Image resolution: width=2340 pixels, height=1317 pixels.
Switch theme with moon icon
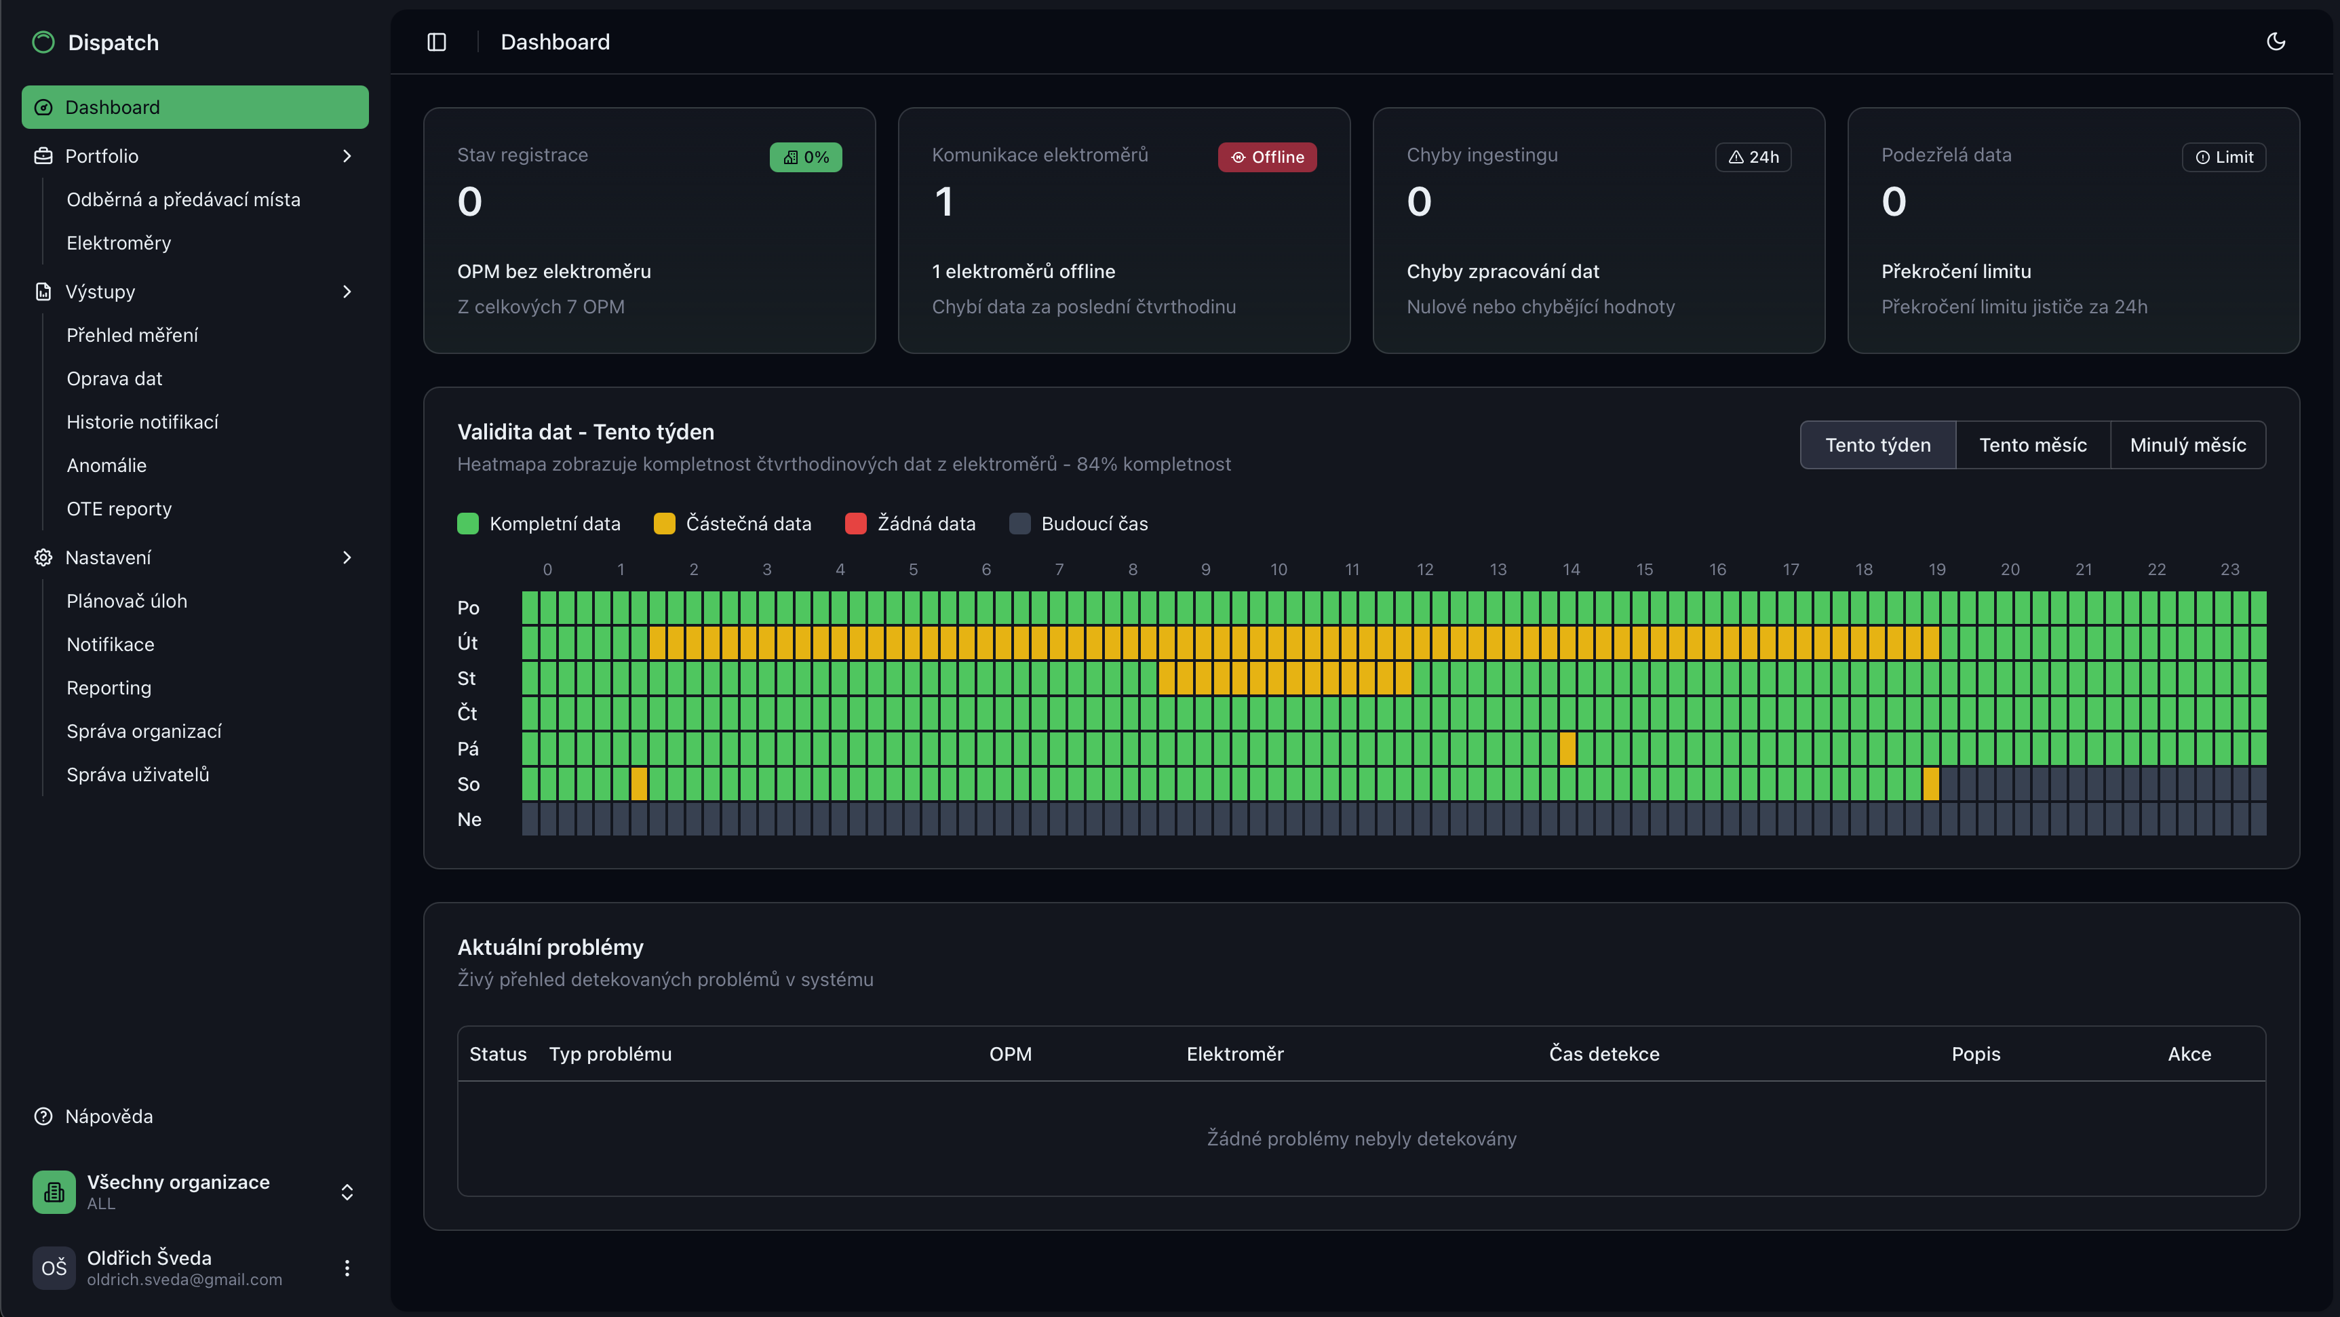(x=2276, y=42)
